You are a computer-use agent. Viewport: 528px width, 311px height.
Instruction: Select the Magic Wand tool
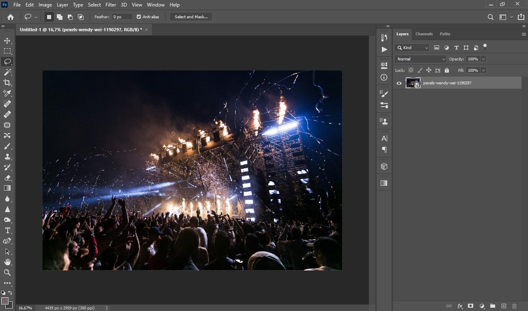point(7,72)
